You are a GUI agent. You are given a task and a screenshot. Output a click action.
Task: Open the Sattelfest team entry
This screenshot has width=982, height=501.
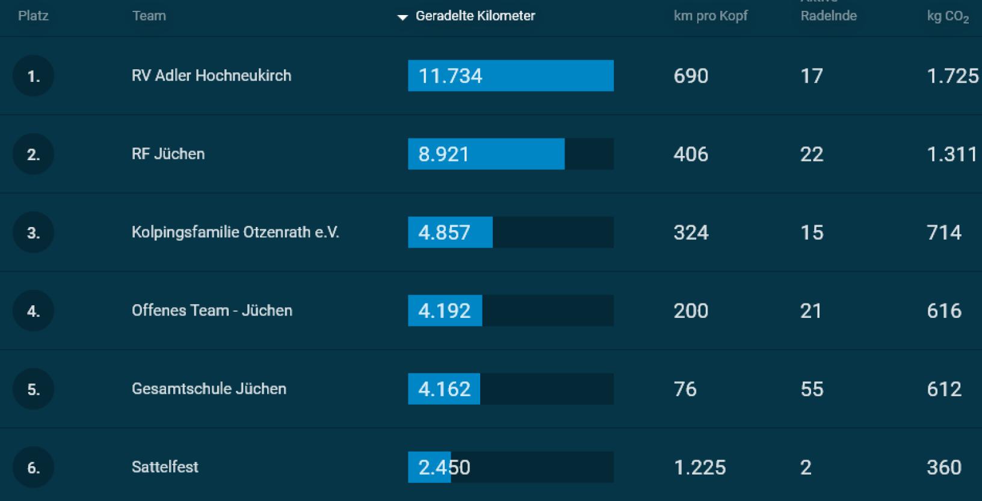[165, 467]
